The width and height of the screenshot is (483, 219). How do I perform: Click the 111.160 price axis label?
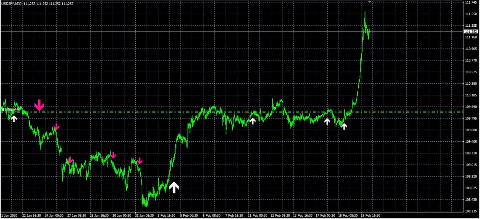click(x=471, y=37)
